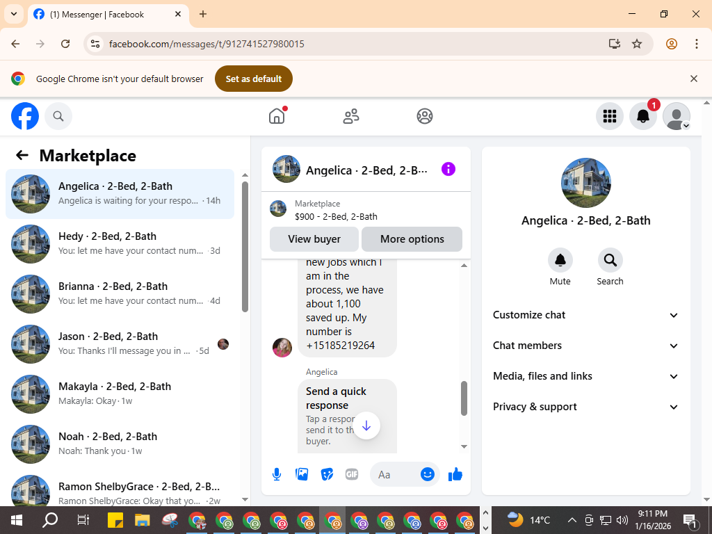Open the Chrome tab search dropdown
This screenshot has width=712, height=534.
coord(14,14)
